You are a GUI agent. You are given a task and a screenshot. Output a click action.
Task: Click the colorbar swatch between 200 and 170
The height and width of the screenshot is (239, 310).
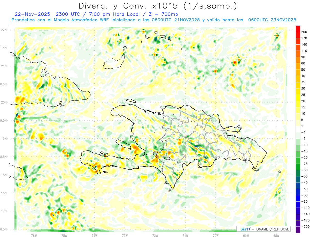click(298, 35)
